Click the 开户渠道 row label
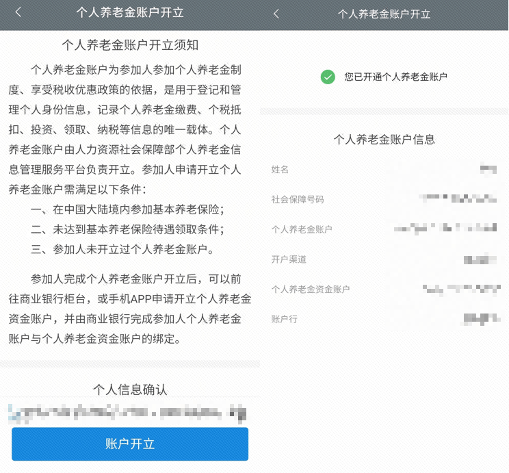This screenshot has height=473, width=509. coord(289,259)
